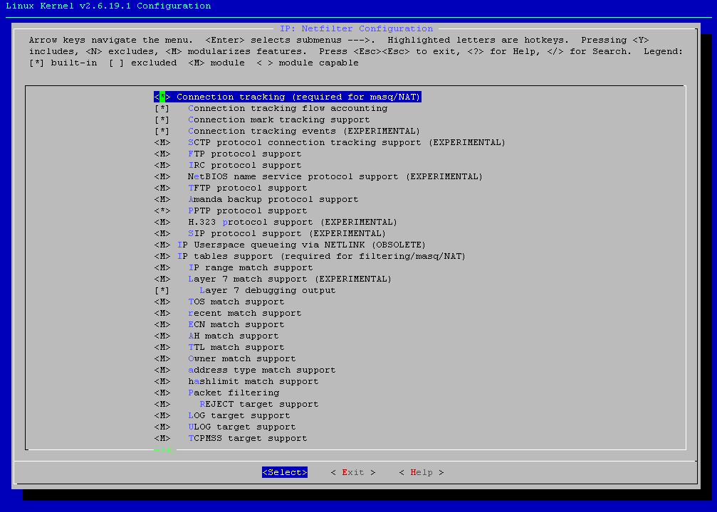
Task: Select IP Userspace queueing via NETLINK row
Action: [x=290, y=245]
